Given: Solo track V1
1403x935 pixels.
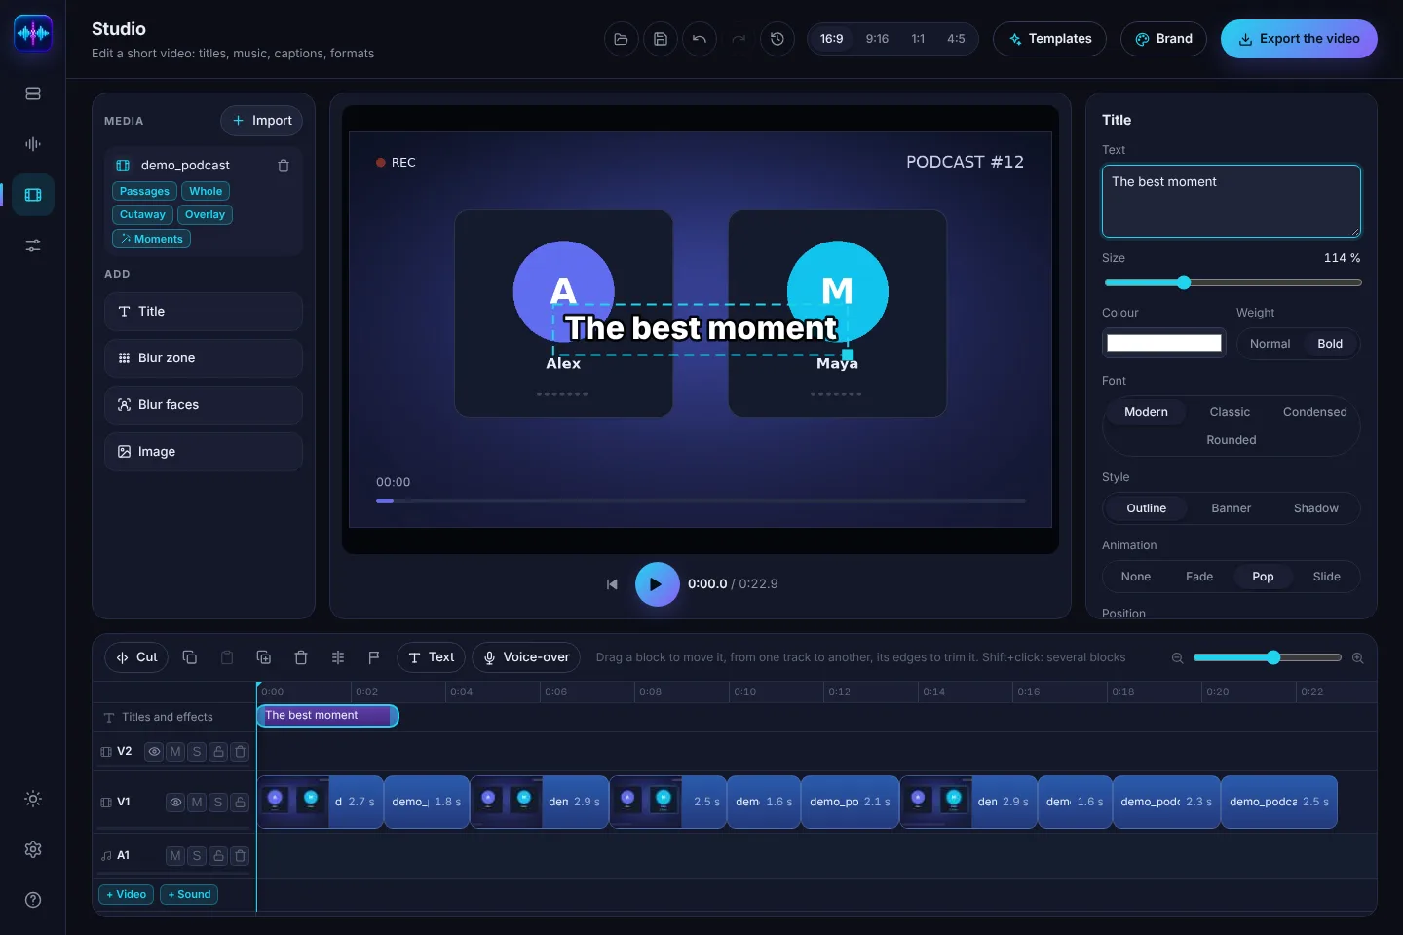Looking at the screenshot, I should [x=218, y=803].
